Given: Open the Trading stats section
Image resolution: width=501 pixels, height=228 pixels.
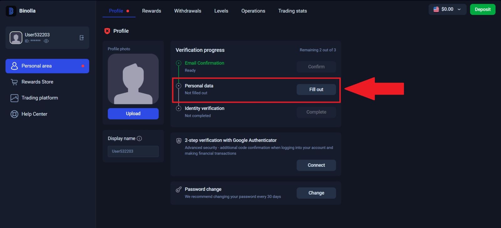Looking at the screenshot, I should pos(292,11).
